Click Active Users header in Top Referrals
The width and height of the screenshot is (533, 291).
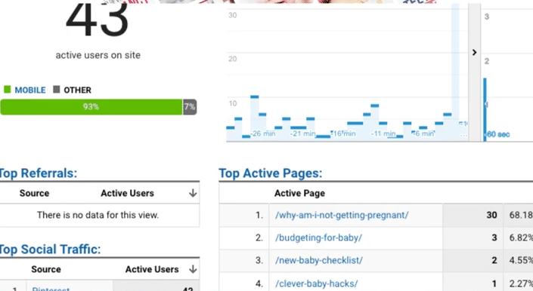[127, 193]
